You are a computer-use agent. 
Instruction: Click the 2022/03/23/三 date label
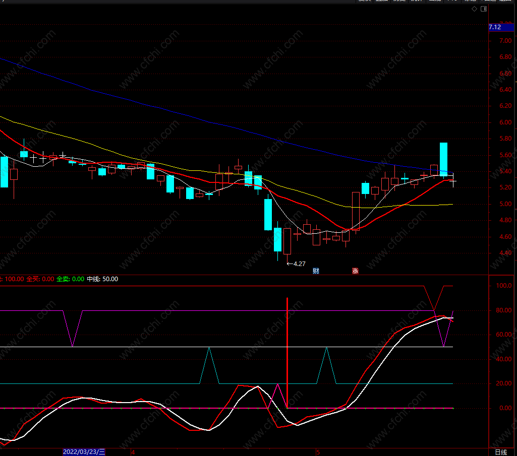[84, 451]
